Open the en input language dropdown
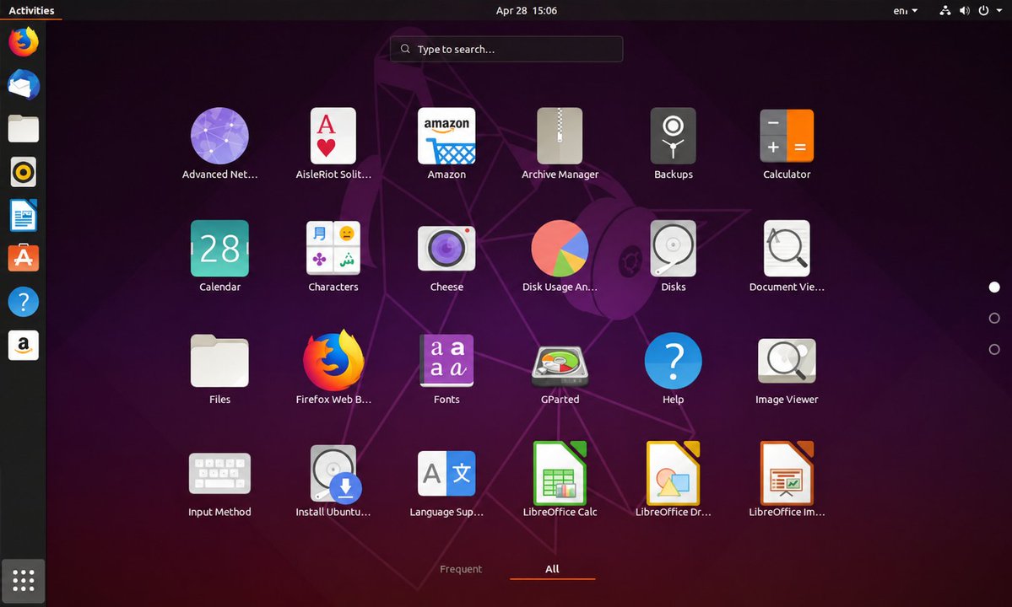 [x=905, y=10]
